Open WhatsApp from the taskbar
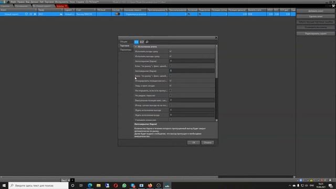The image size is (336, 189). point(124,185)
